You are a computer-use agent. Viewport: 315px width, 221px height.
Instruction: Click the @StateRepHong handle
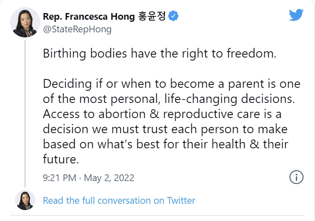(x=77, y=29)
